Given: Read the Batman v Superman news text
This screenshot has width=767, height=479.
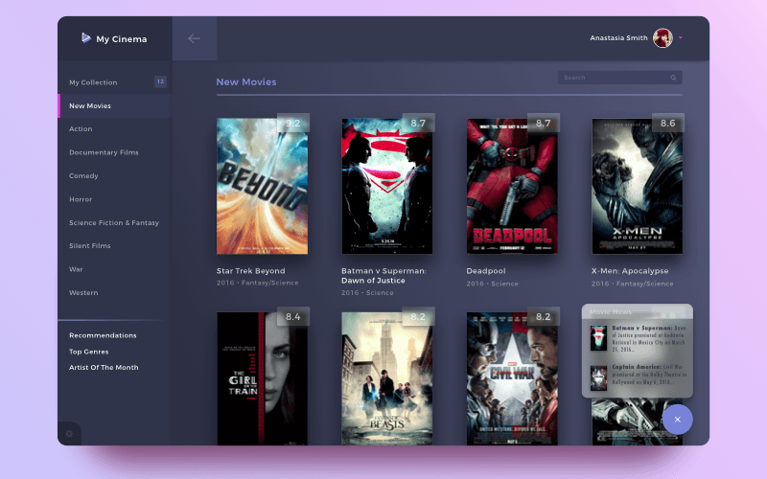Looking at the screenshot, I should [x=649, y=339].
